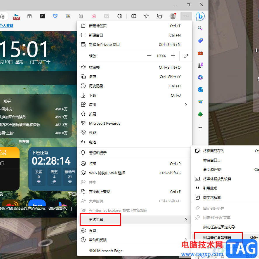The height and width of the screenshot is (259, 259).
Task: Click the 下班还有 countdown widget
Action: (53, 169)
